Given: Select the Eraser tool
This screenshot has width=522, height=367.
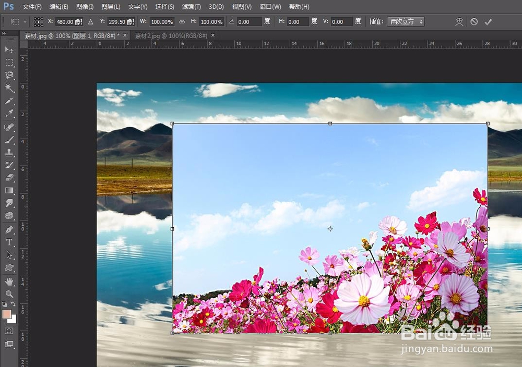Looking at the screenshot, I should [9, 178].
